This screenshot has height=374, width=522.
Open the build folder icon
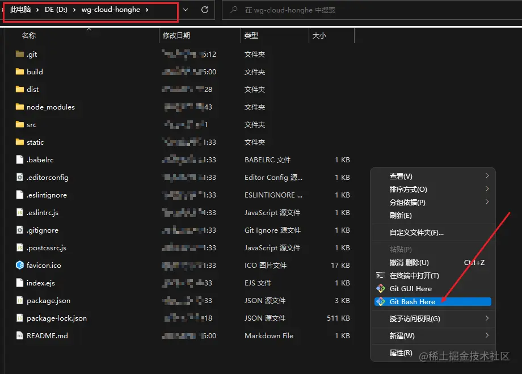20,72
